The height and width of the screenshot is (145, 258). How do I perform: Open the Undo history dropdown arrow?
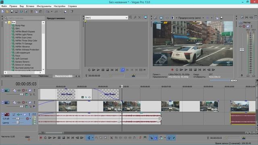click(52, 12)
